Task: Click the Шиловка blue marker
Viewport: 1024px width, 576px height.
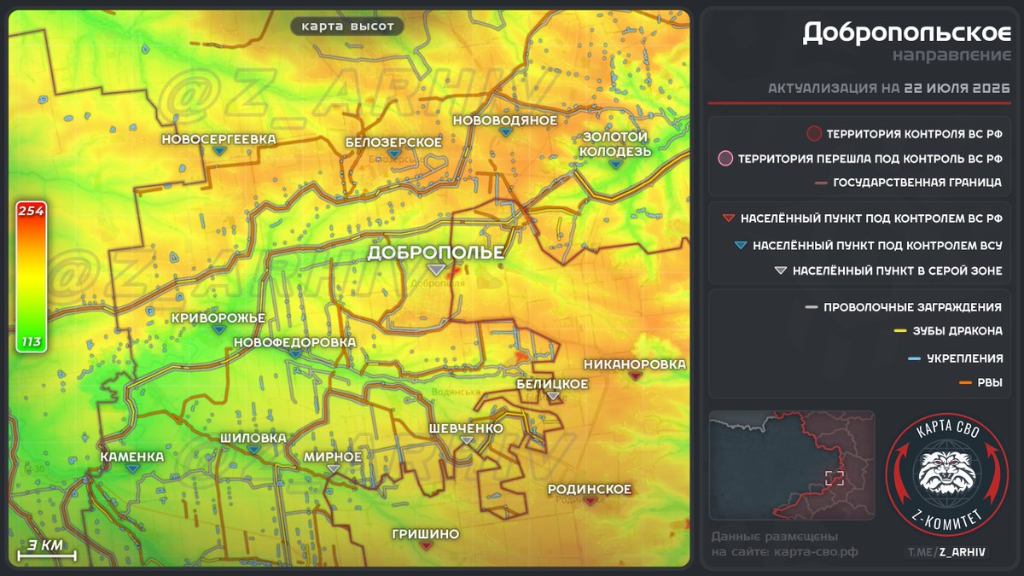Action: tap(253, 451)
